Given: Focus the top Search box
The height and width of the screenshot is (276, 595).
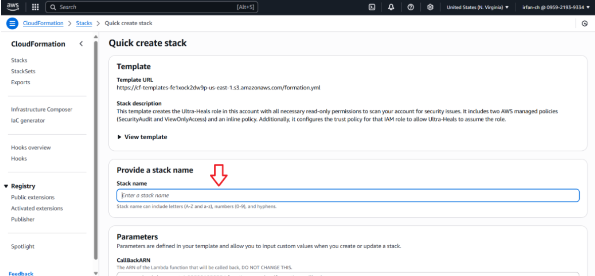Looking at the screenshot, I should 152,7.
